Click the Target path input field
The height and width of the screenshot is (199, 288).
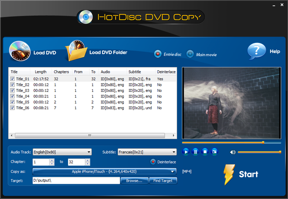[x=76, y=180]
